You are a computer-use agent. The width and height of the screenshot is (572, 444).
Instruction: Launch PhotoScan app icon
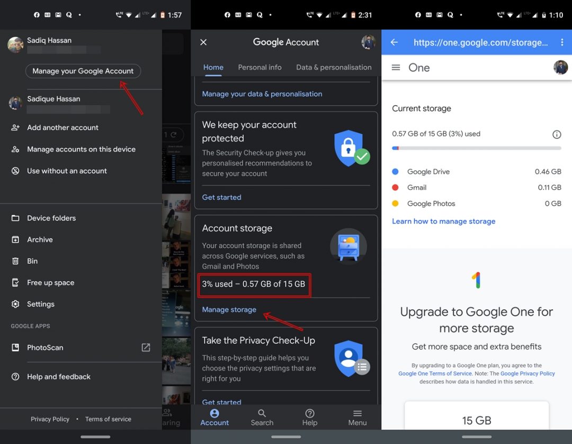coord(15,348)
